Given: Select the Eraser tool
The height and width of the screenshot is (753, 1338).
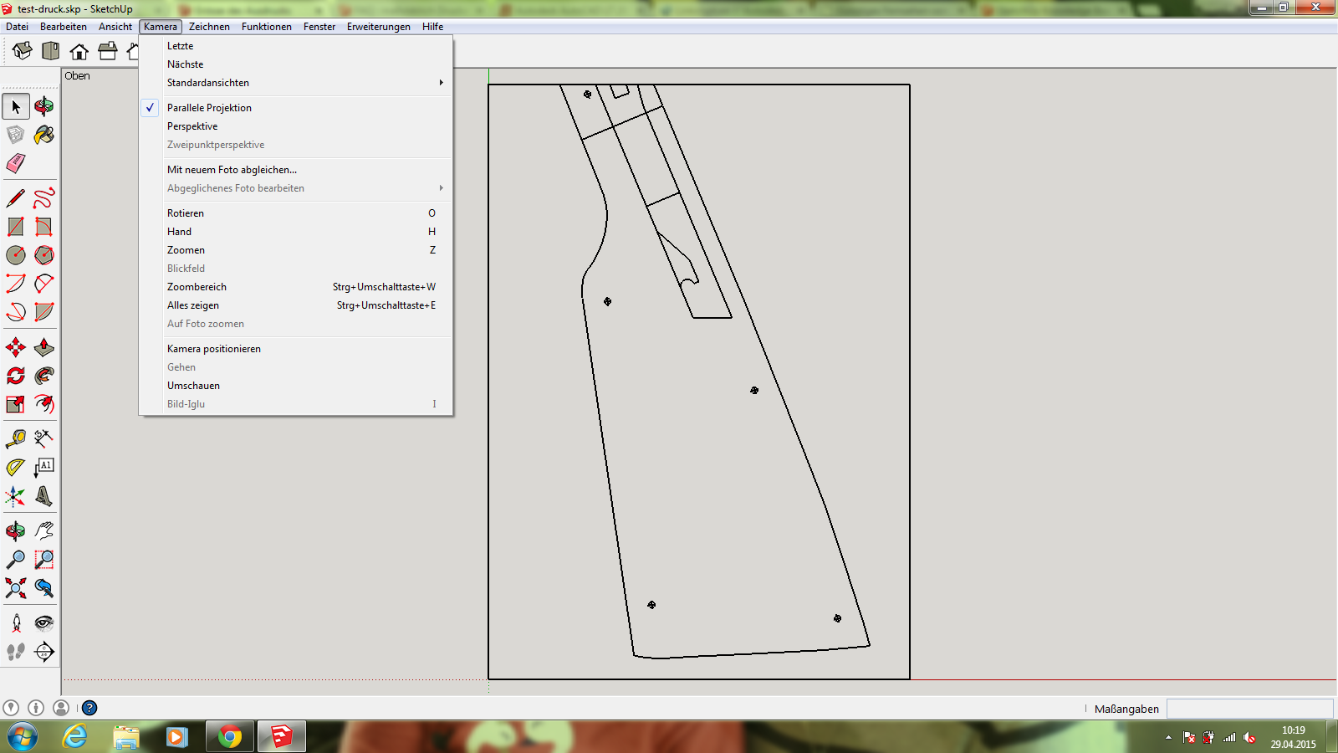Looking at the screenshot, I should pyautogui.click(x=16, y=163).
